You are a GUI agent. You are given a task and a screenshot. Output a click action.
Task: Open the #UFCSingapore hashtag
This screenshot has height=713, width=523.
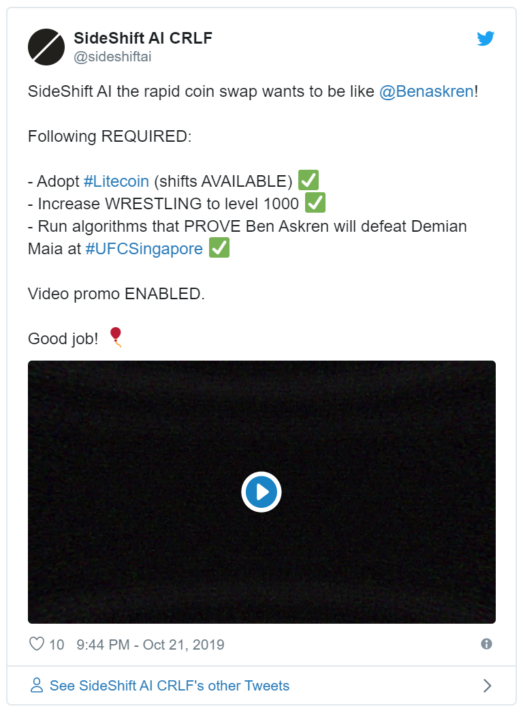(144, 249)
